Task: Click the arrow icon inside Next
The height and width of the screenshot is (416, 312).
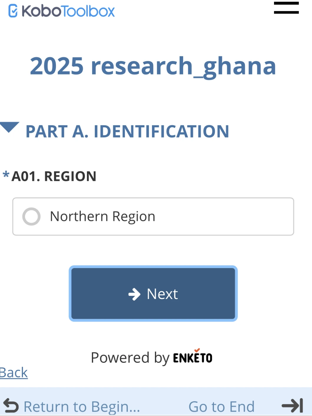Action: coord(134,294)
